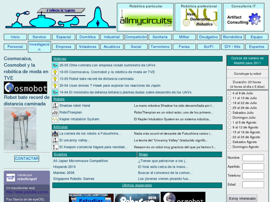Viewport: 270px width, 202px height.
Task: Select the 4 al 8 de Julio option
Action: [x=230, y=93]
